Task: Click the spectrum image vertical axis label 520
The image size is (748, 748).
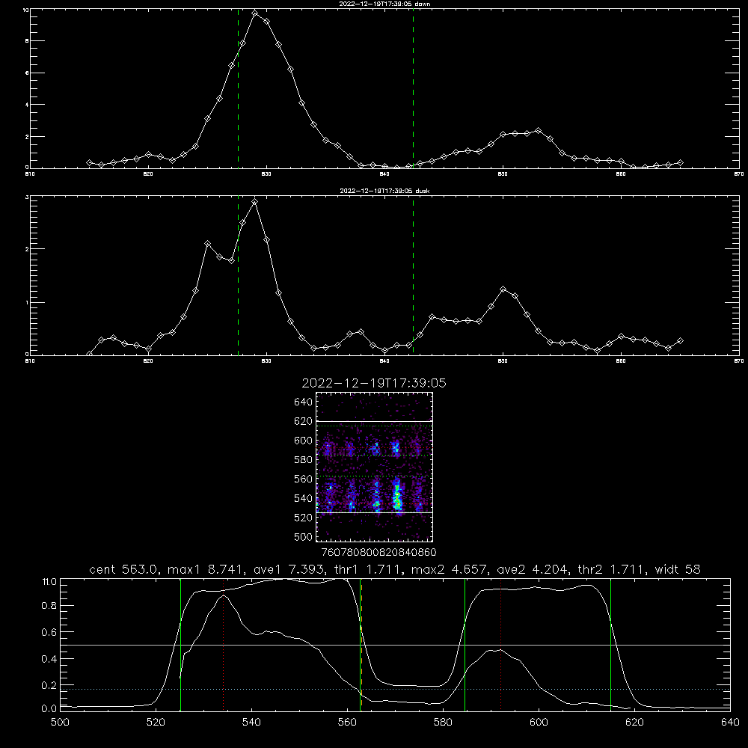Action: pos(303,518)
